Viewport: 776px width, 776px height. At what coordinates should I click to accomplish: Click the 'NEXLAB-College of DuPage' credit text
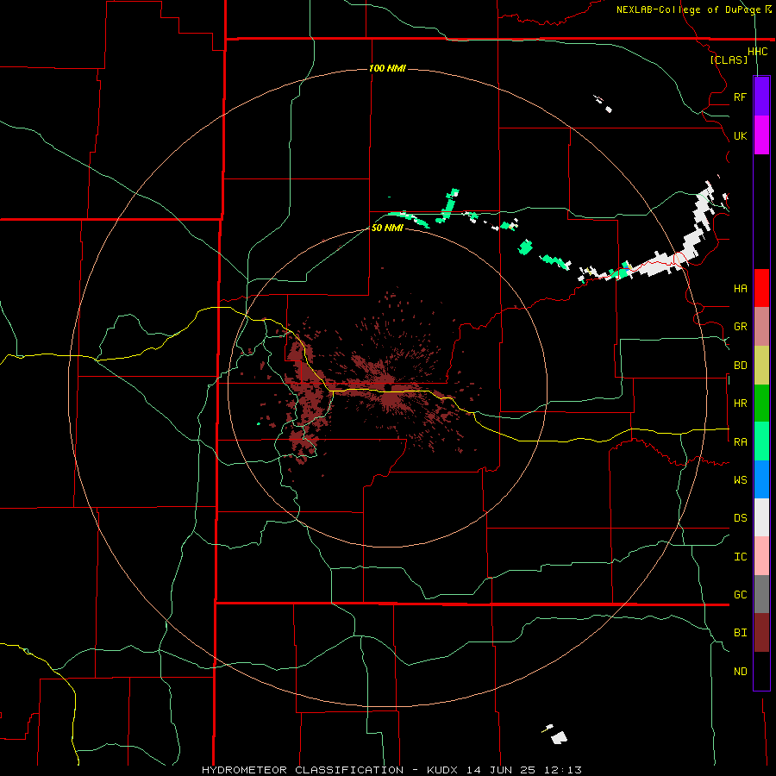[688, 9]
